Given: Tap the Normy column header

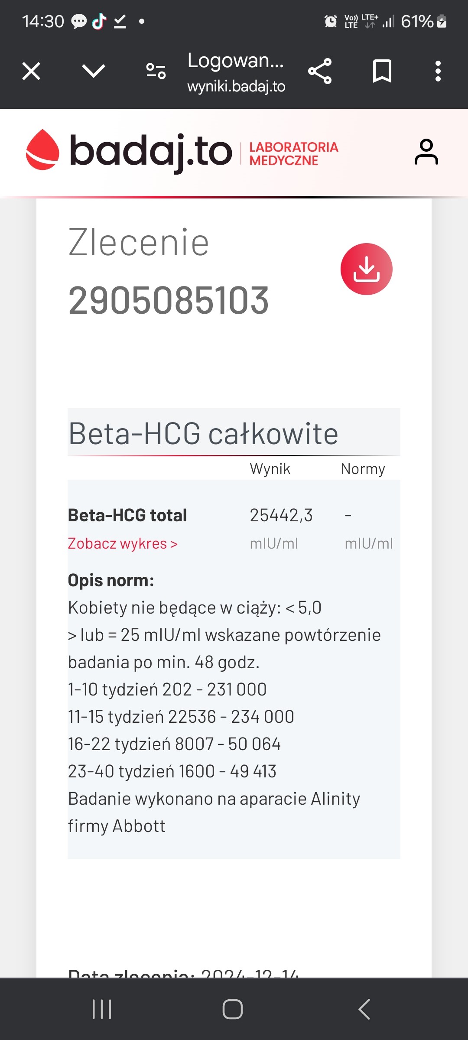Looking at the screenshot, I should coord(363,469).
